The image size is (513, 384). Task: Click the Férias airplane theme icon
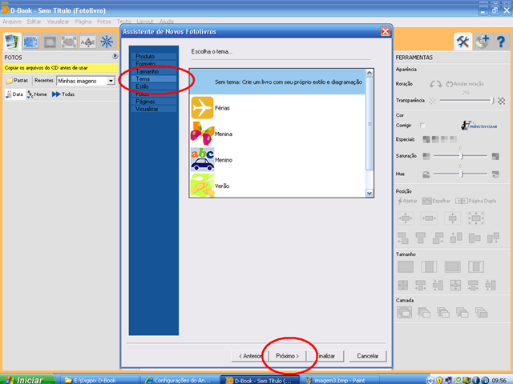202,108
